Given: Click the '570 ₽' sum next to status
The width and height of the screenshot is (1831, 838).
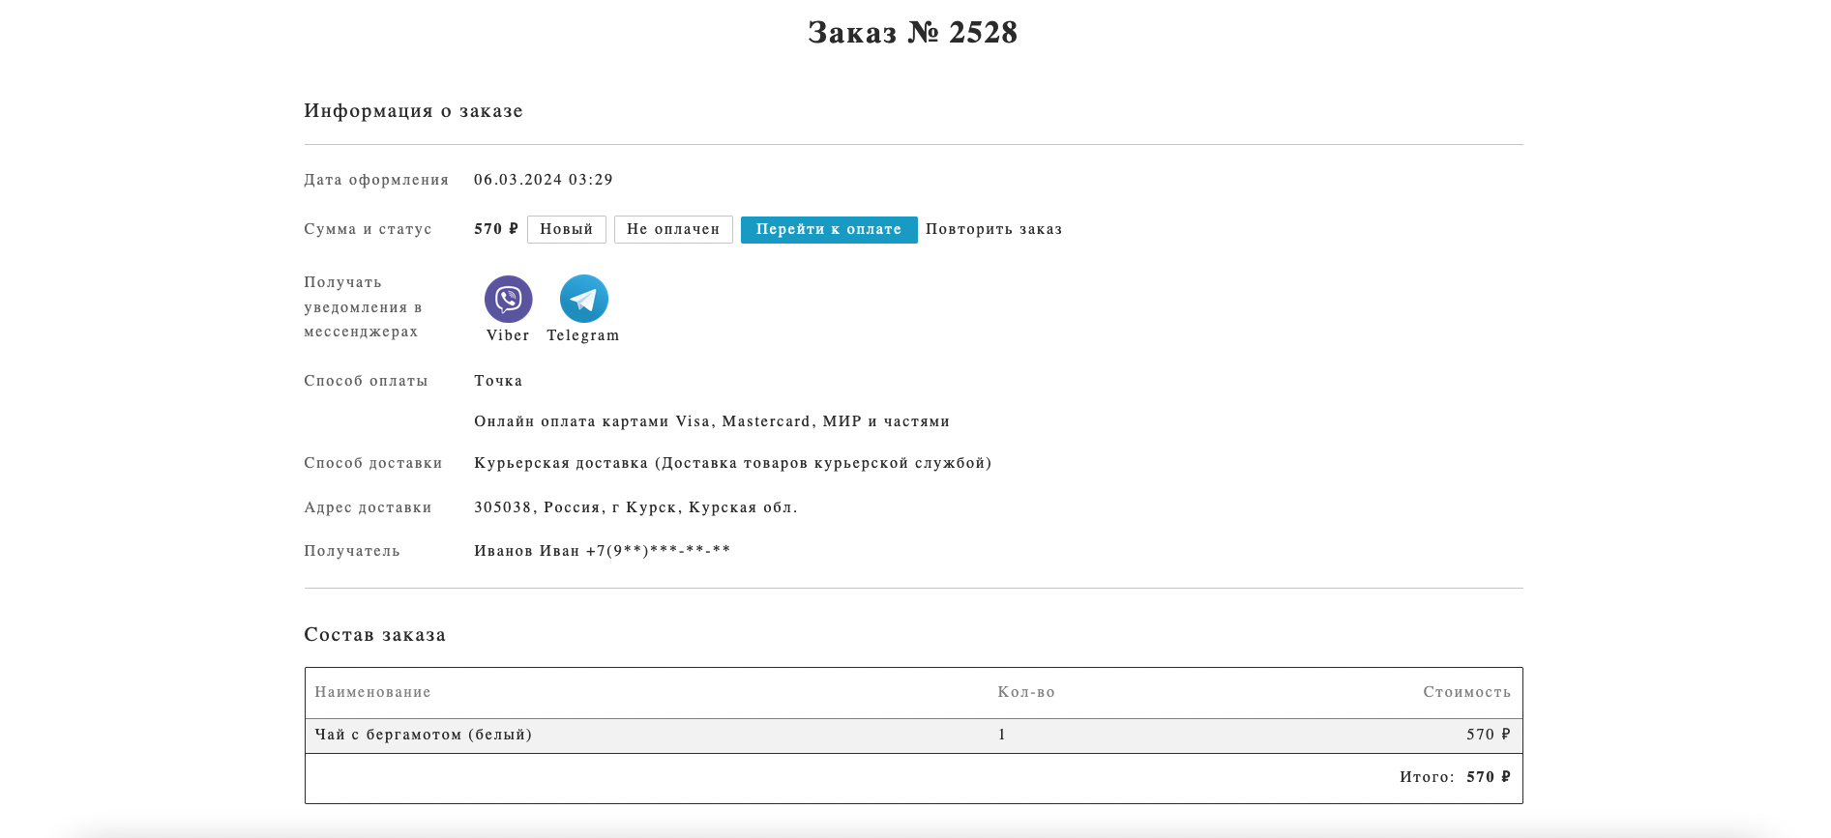Looking at the screenshot, I should (496, 229).
